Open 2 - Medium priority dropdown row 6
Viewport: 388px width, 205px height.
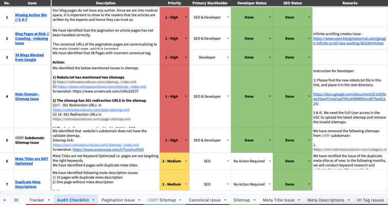186,161
